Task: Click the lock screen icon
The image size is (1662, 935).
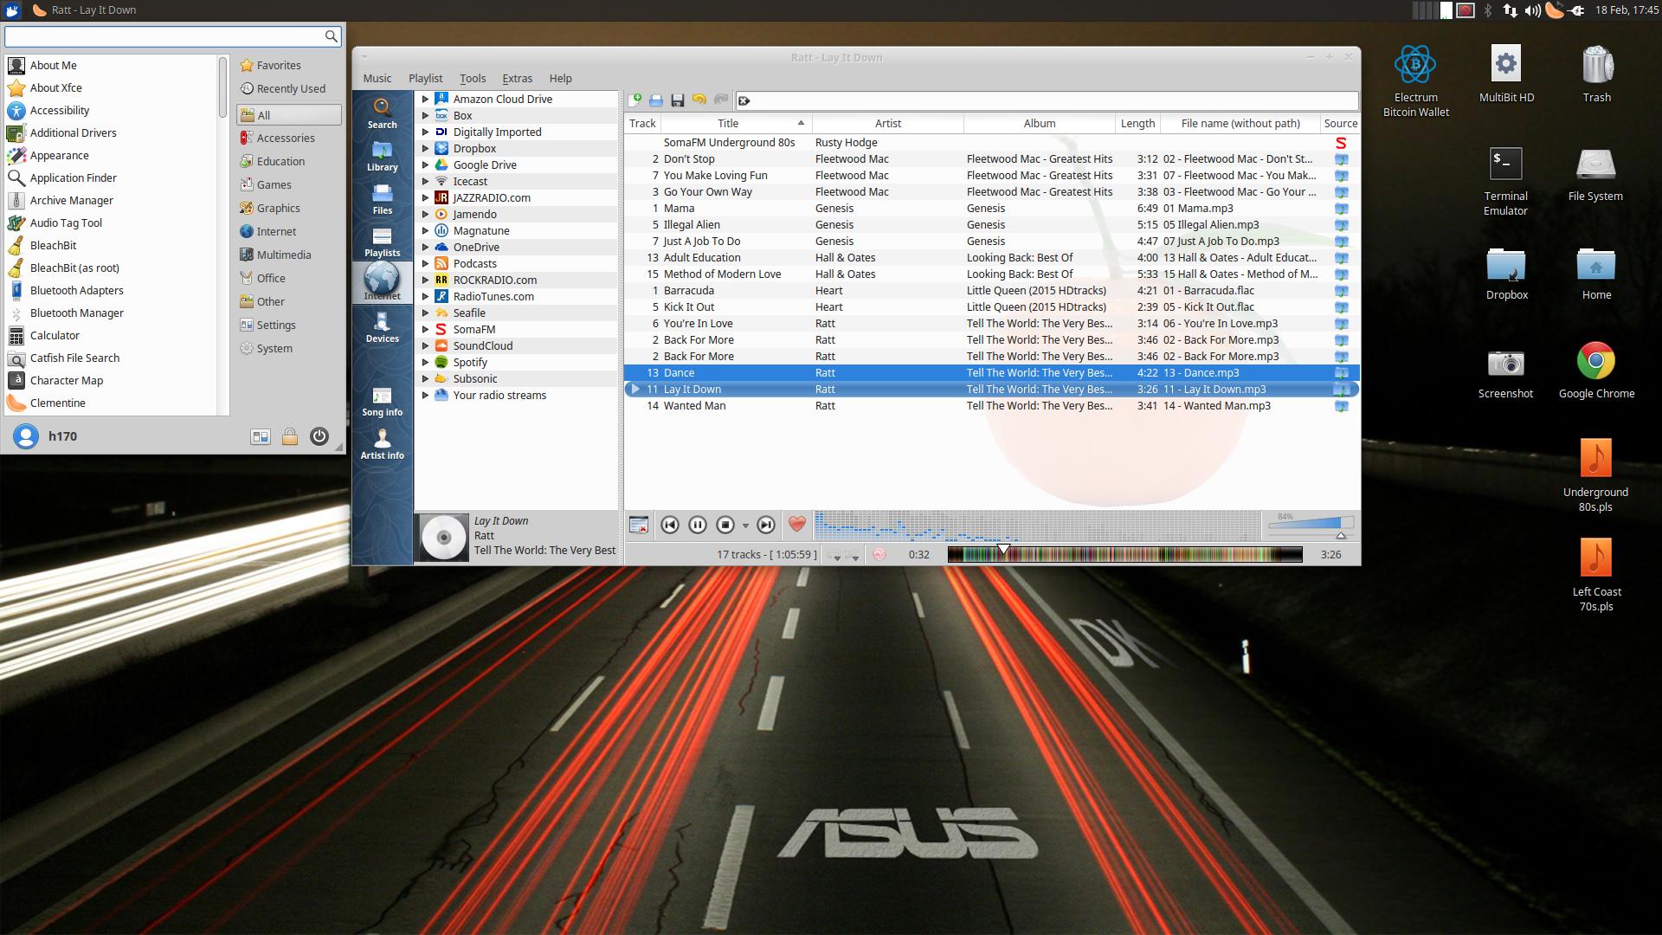Action: (290, 436)
